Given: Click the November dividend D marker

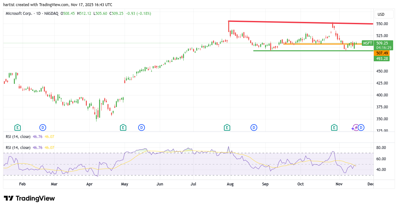Looking at the screenshot, I should point(361,128).
